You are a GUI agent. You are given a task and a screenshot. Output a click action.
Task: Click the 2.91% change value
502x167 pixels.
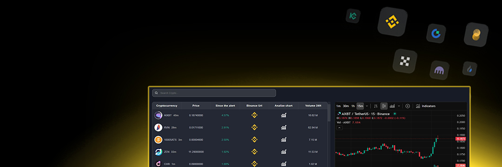coord(225,128)
